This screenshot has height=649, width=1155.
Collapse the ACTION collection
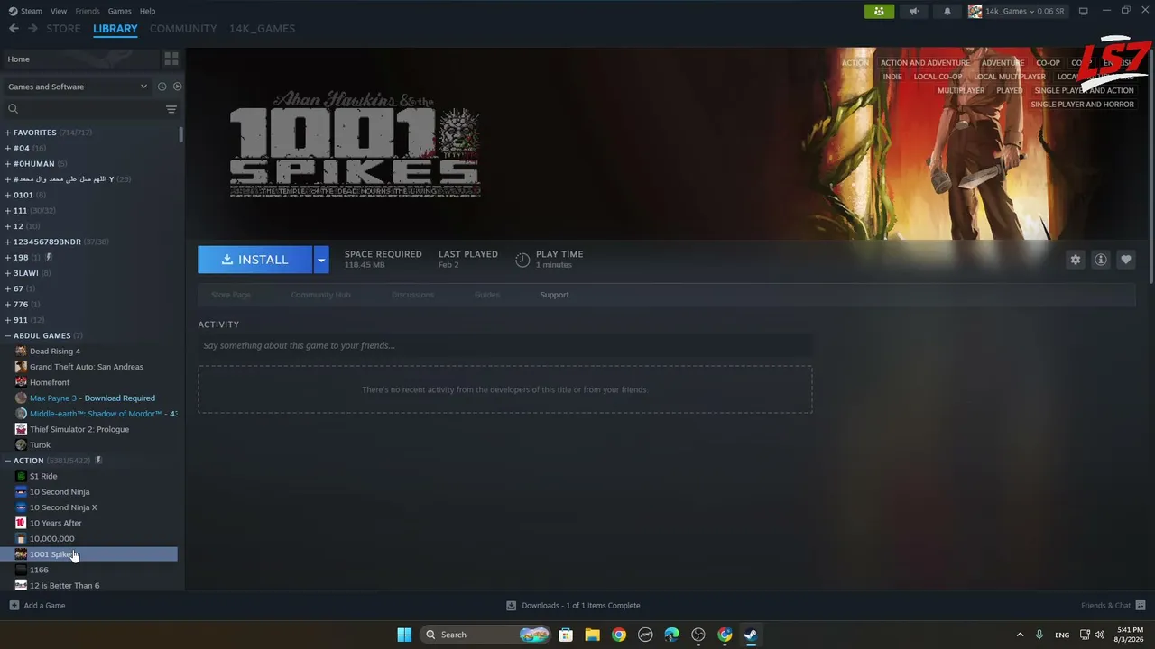(x=8, y=461)
